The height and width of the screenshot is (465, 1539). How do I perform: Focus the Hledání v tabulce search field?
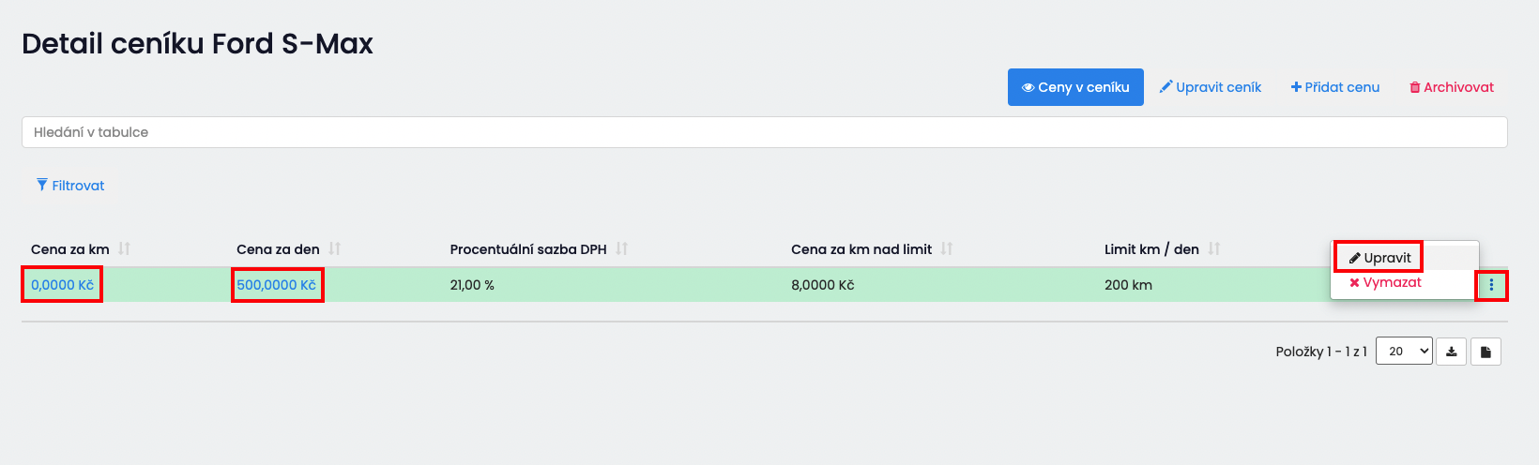pyautogui.click(x=765, y=132)
